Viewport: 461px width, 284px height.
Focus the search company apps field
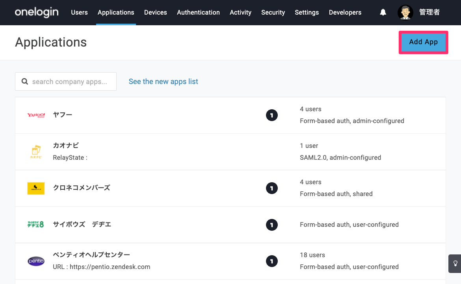pos(66,82)
